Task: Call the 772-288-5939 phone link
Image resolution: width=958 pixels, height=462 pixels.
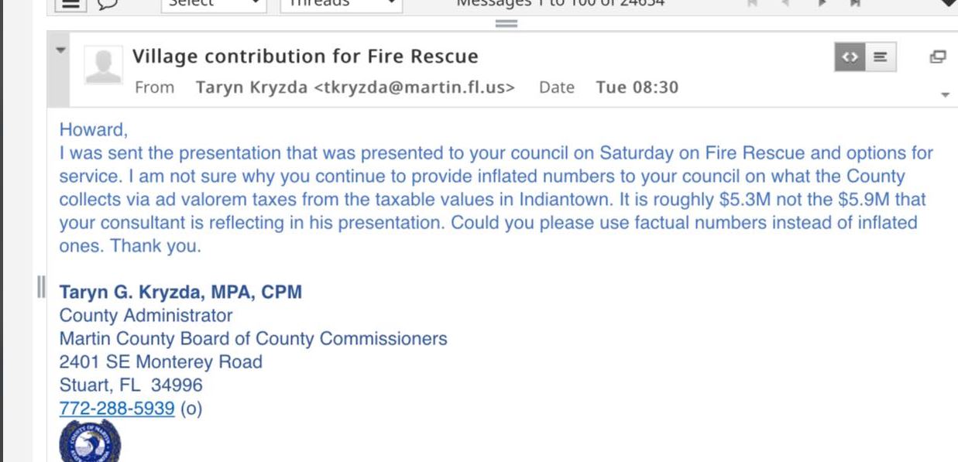Action: 116,408
